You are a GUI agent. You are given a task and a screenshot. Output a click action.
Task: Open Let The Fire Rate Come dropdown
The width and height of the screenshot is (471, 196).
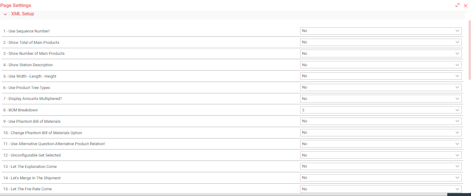click(380, 189)
